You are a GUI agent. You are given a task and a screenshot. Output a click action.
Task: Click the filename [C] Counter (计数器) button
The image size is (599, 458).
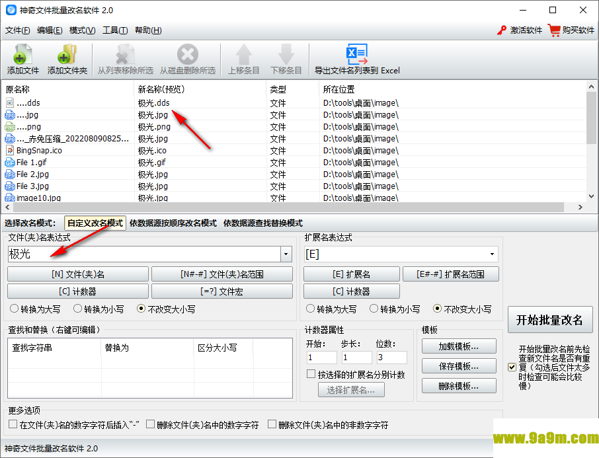(x=78, y=291)
